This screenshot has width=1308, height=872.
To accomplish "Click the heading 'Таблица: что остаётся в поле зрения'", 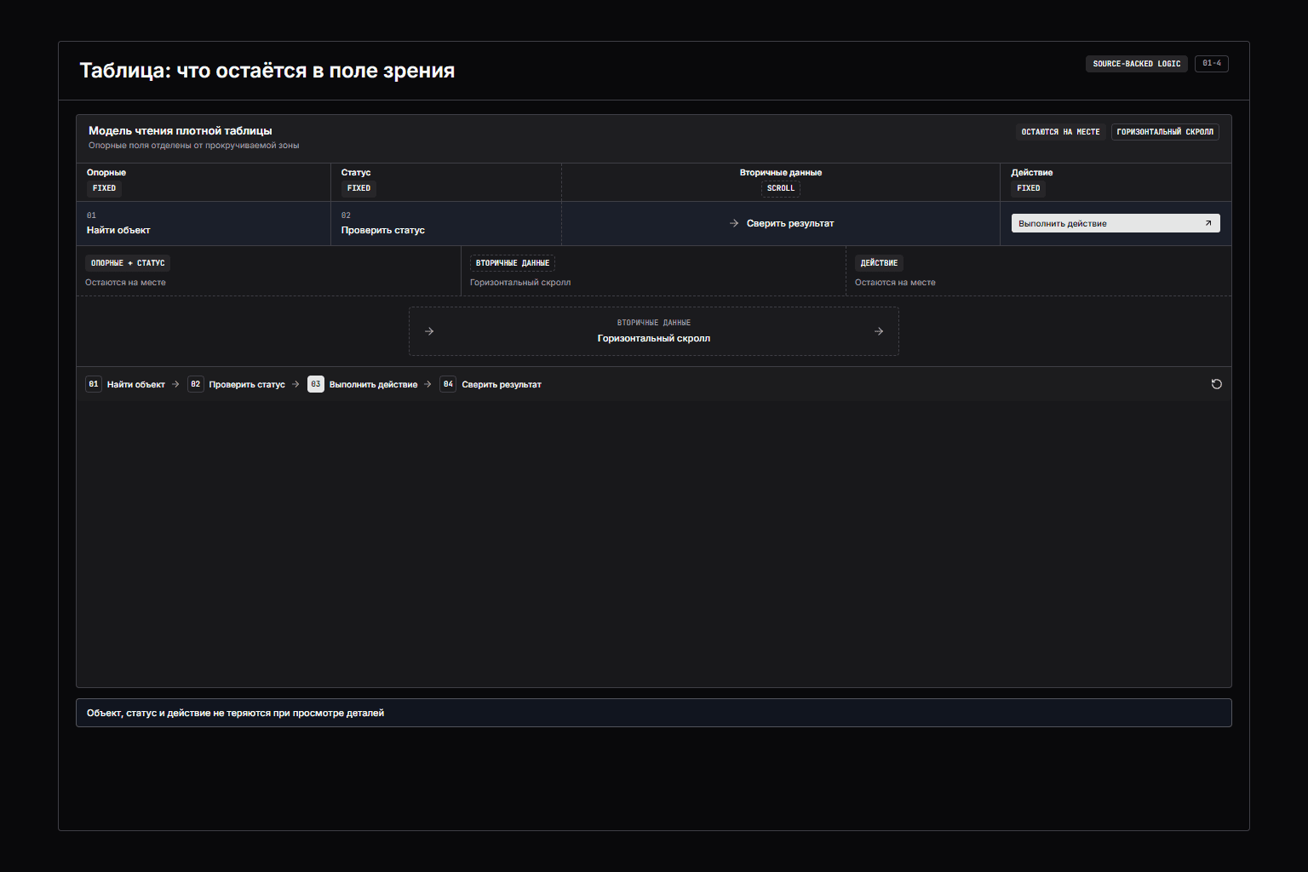I will pos(267,71).
